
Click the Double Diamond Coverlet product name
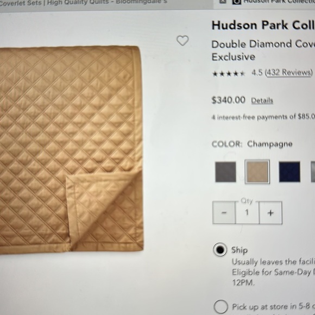tap(263, 44)
